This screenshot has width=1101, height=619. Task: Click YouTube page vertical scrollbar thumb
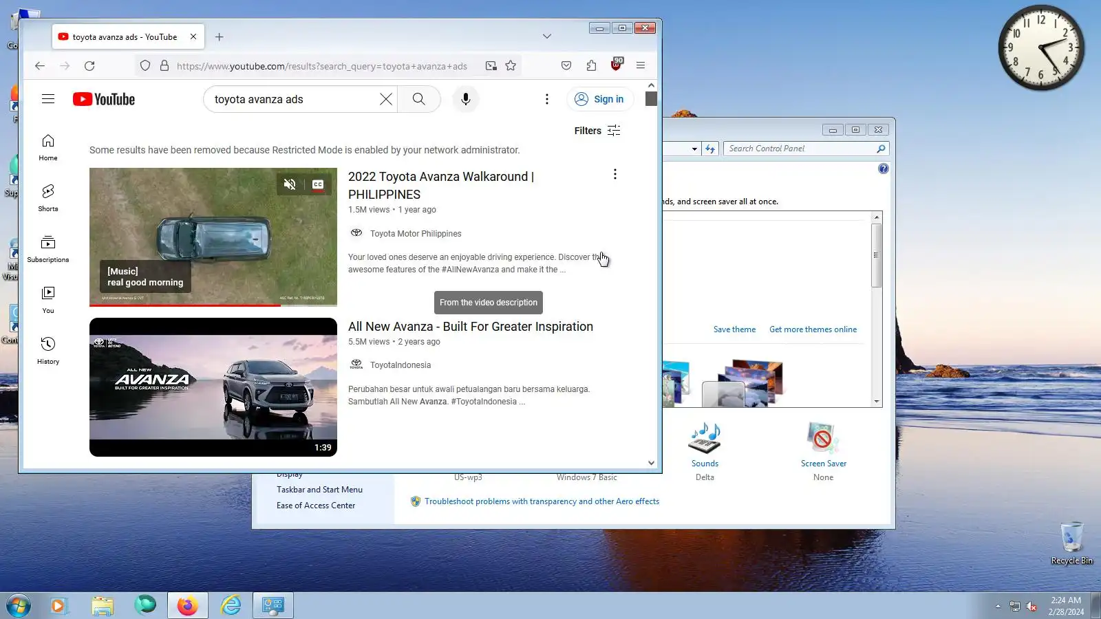[x=651, y=98]
